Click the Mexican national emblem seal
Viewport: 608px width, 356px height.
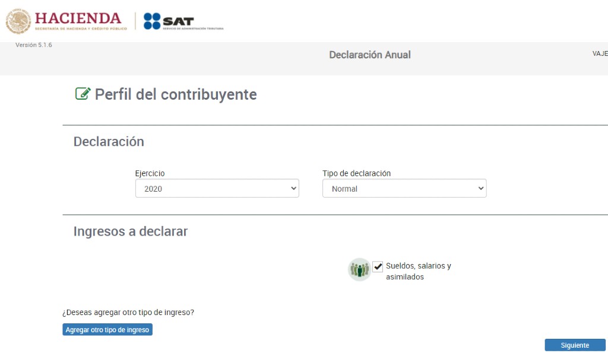pos(18,21)
